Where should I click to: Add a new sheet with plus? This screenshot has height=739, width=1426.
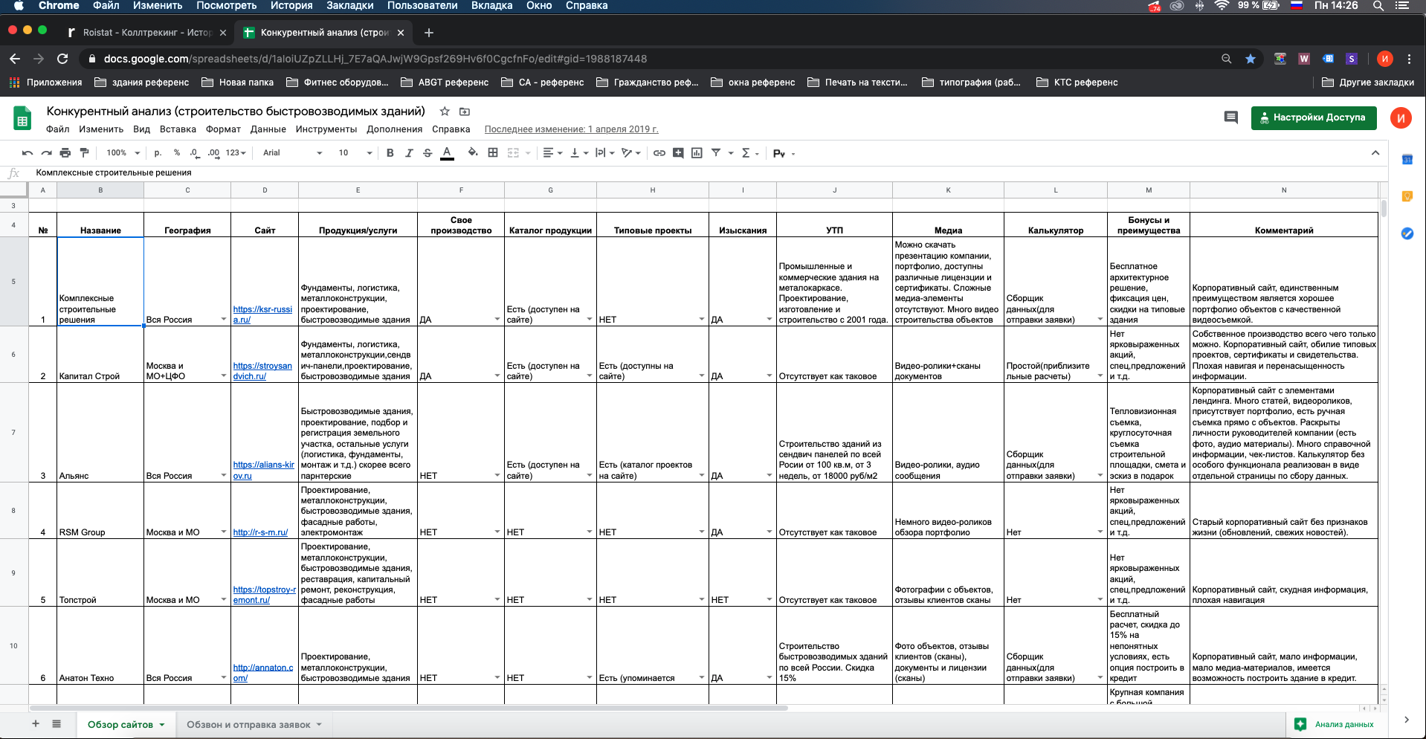(x=35, y=723)
